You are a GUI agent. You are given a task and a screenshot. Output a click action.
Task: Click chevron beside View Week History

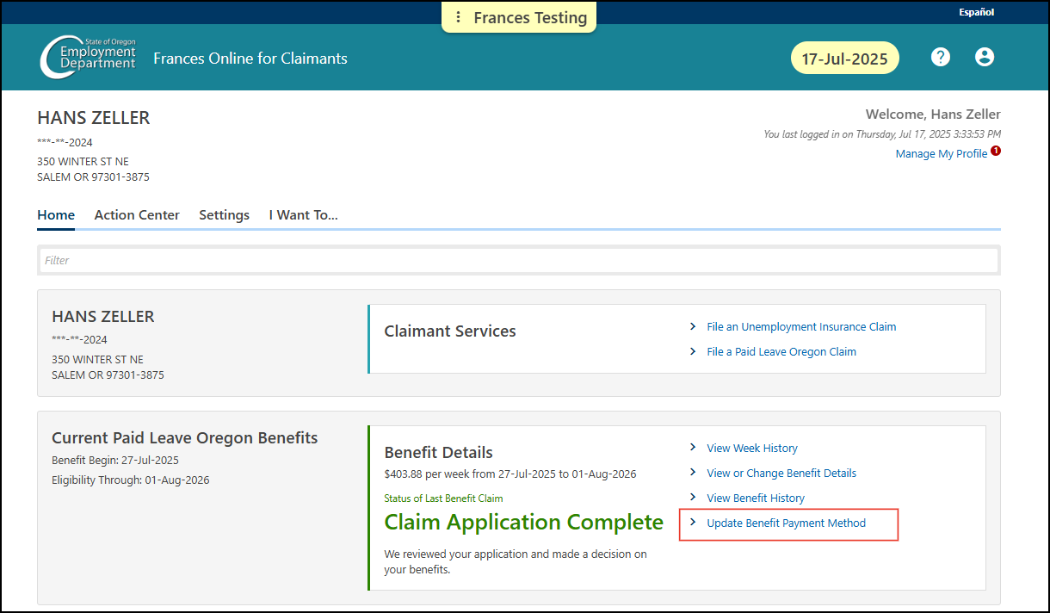click(x=693, y=448)
